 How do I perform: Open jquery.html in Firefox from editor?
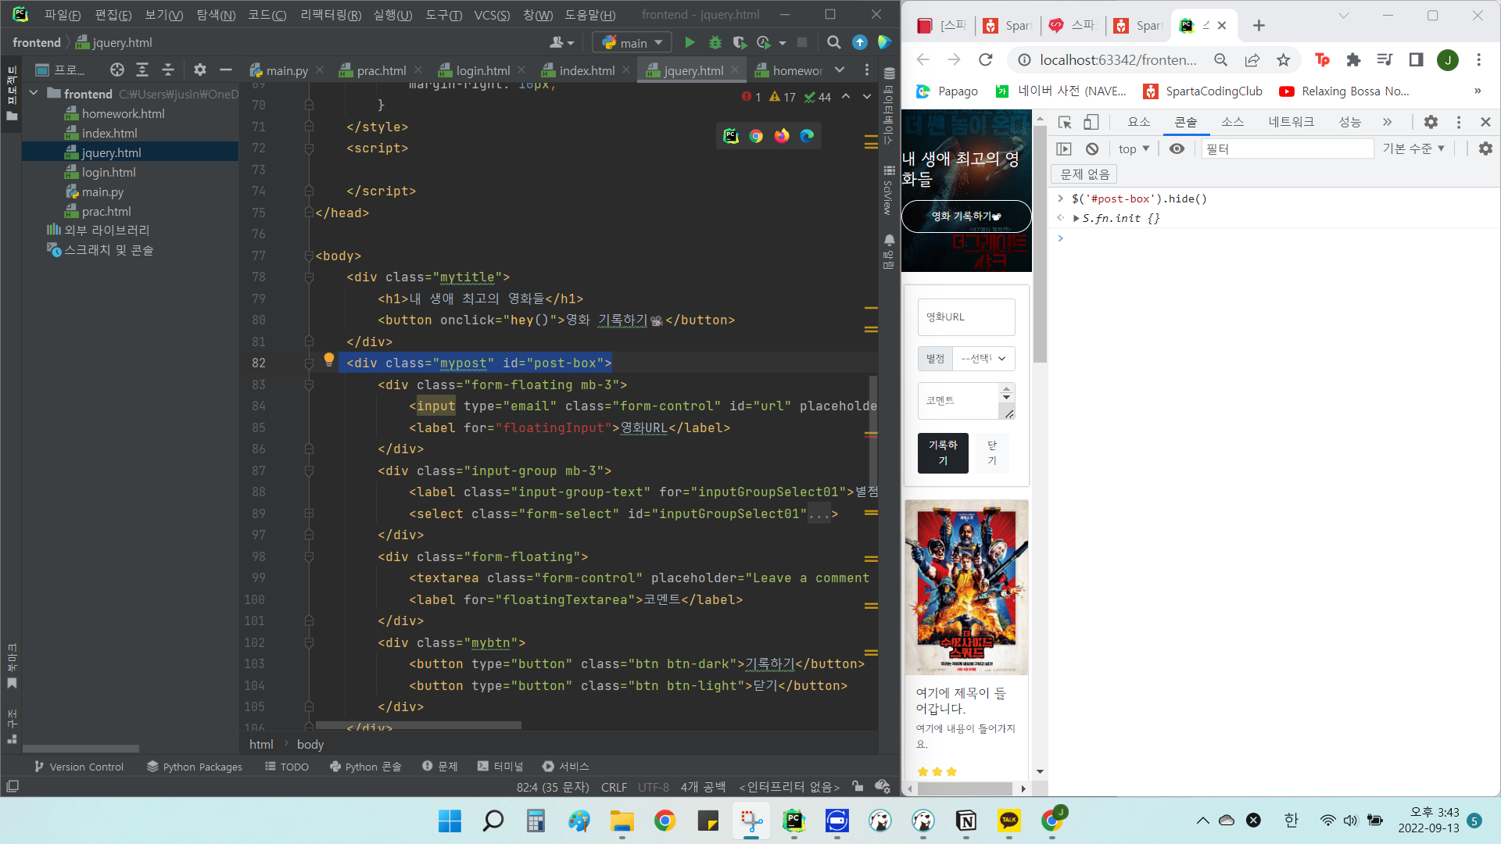tap(782, 136)
